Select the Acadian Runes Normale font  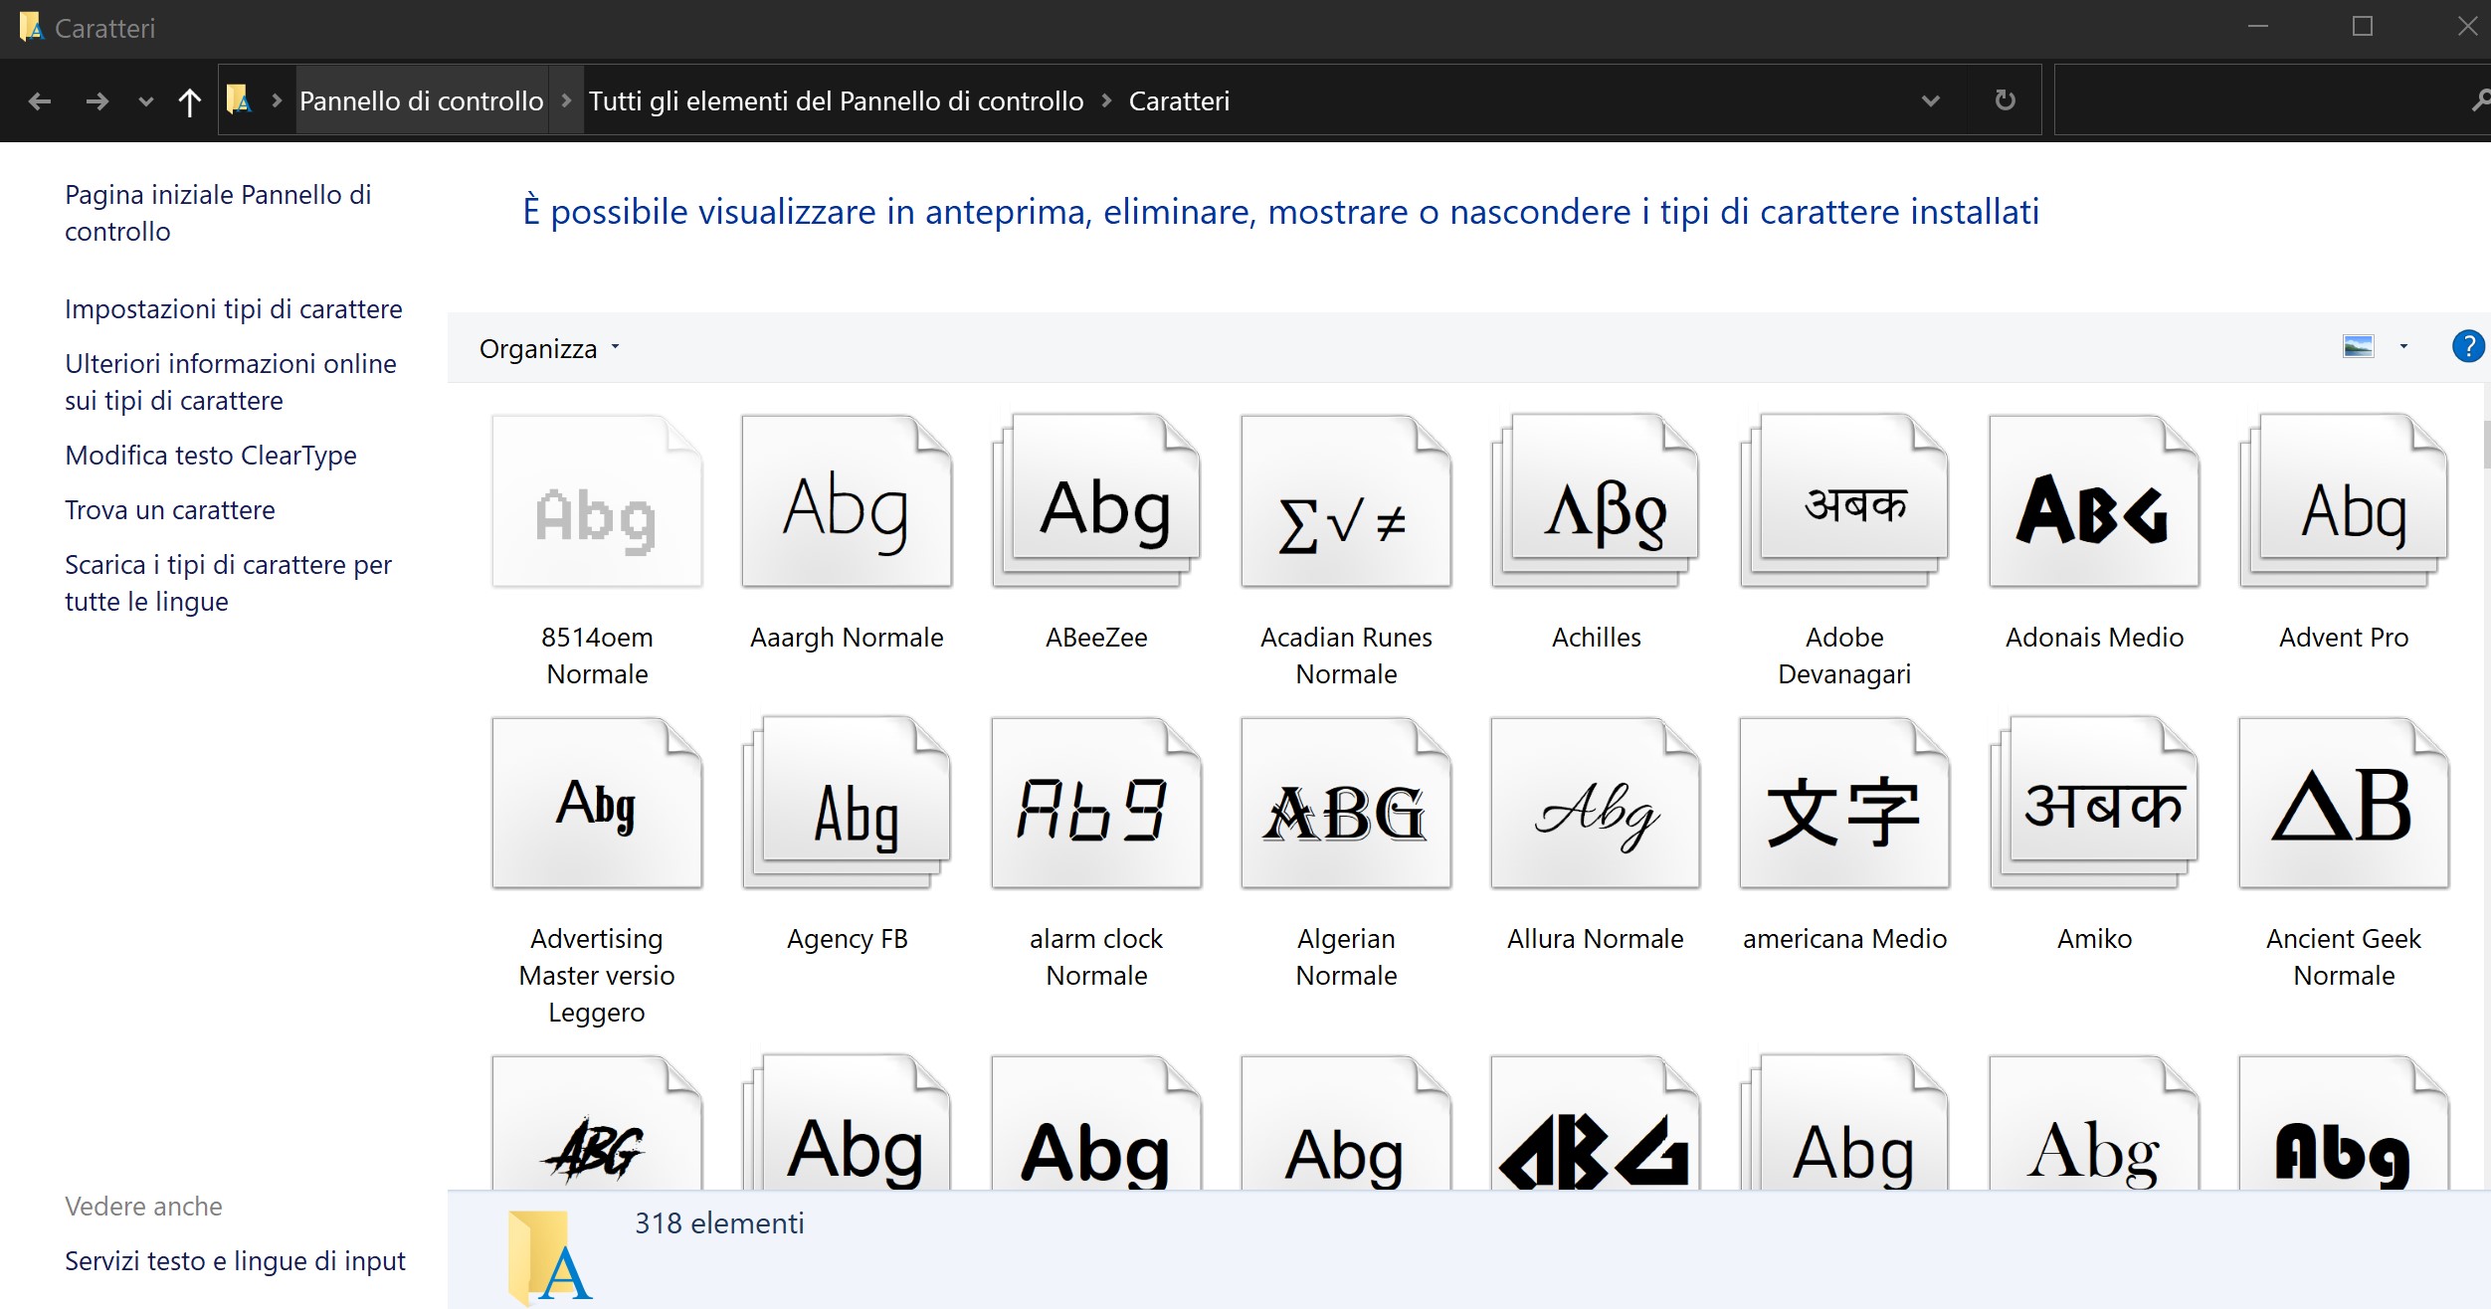click(1345, 502)
